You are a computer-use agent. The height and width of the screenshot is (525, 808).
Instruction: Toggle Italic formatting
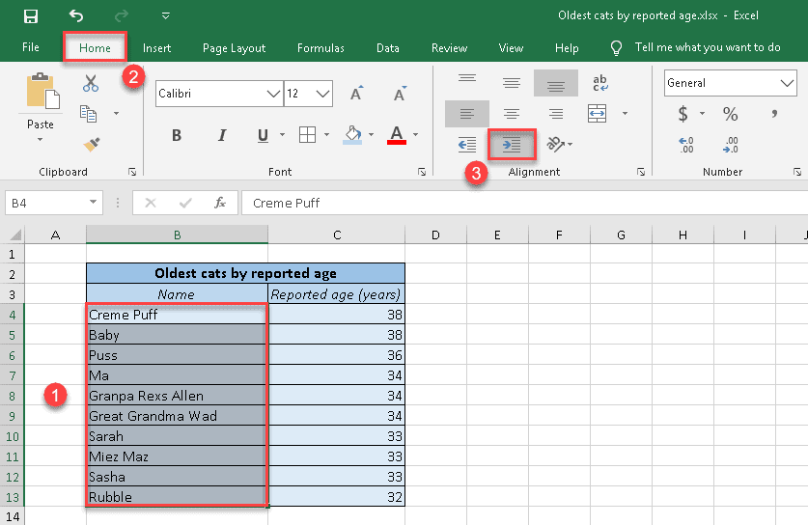click(221, 135)
